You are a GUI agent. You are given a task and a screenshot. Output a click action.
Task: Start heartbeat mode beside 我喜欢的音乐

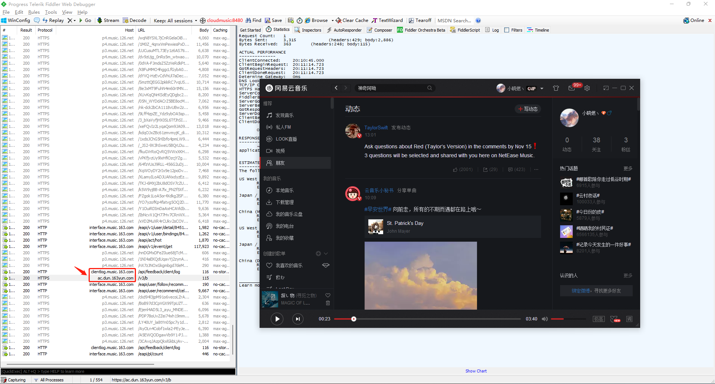[x=326, y=265]
